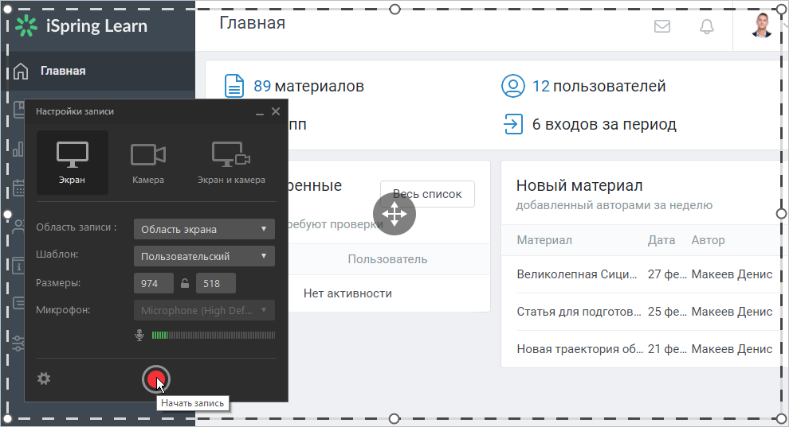This screenshot has height=427, width=789.
Task: Open the messages envelope icon
Action: tap(662, 26)
